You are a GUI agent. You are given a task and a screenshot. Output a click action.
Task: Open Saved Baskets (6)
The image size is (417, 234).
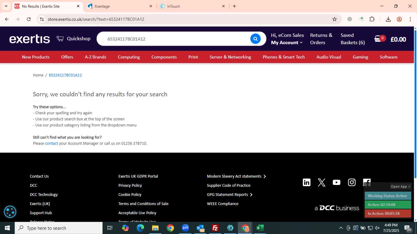coord(353,39)
